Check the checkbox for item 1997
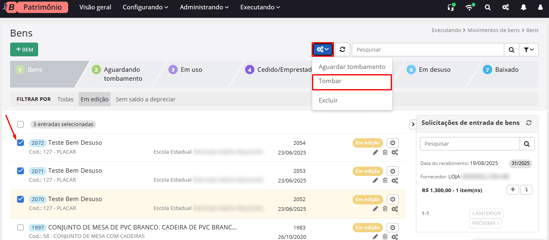 pyautogui.click(x=20, y=227)
